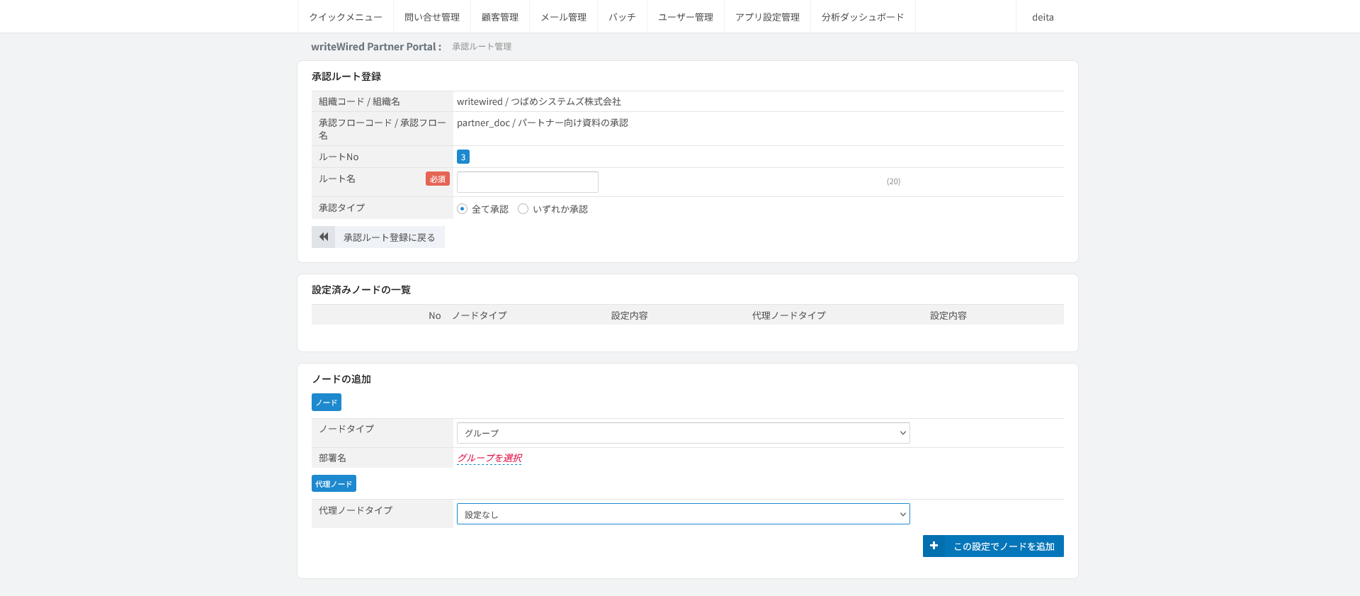The width and height of the screenshot is (1360, 596).
Task: Click the 必須 required badge
Action: coord(438,179)
